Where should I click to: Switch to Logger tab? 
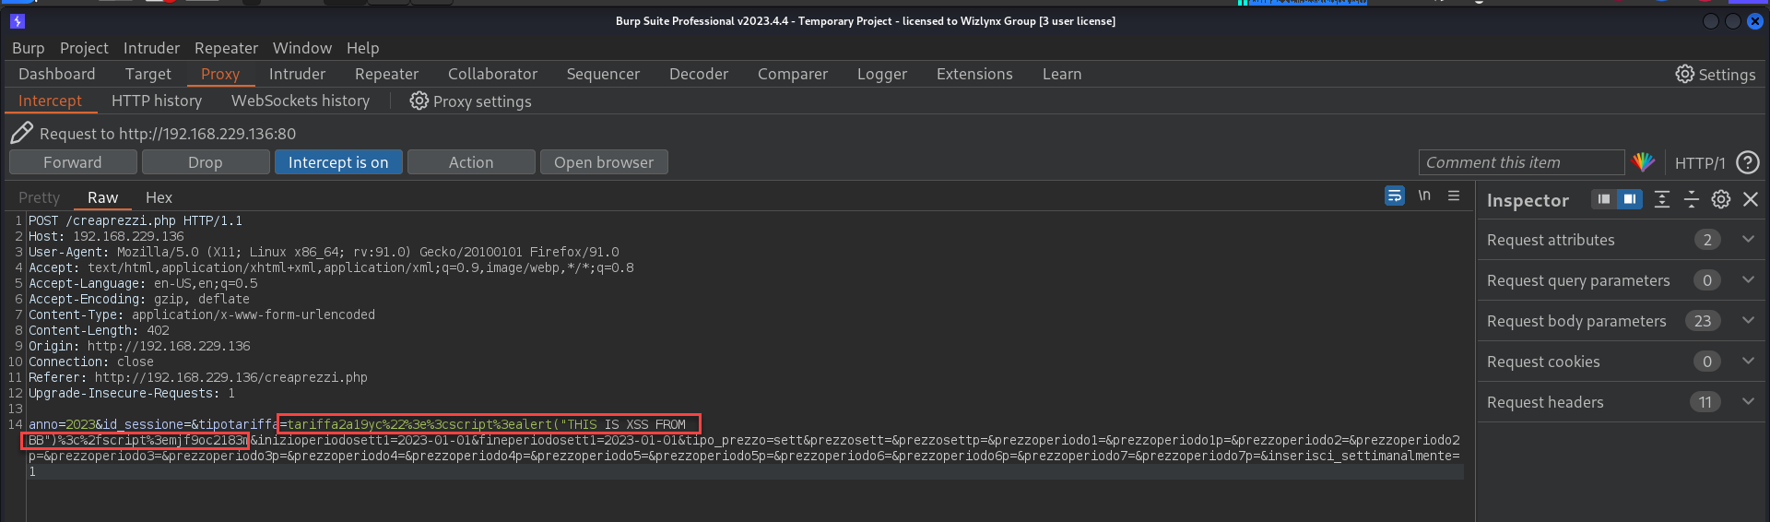point(882,74)
